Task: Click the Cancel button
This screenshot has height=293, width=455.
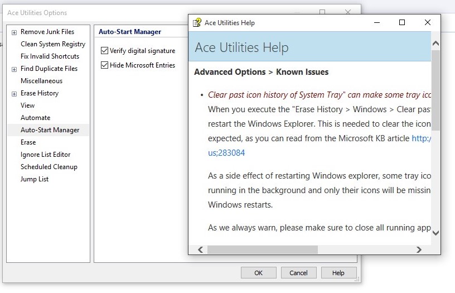Action: pos(298,273)
